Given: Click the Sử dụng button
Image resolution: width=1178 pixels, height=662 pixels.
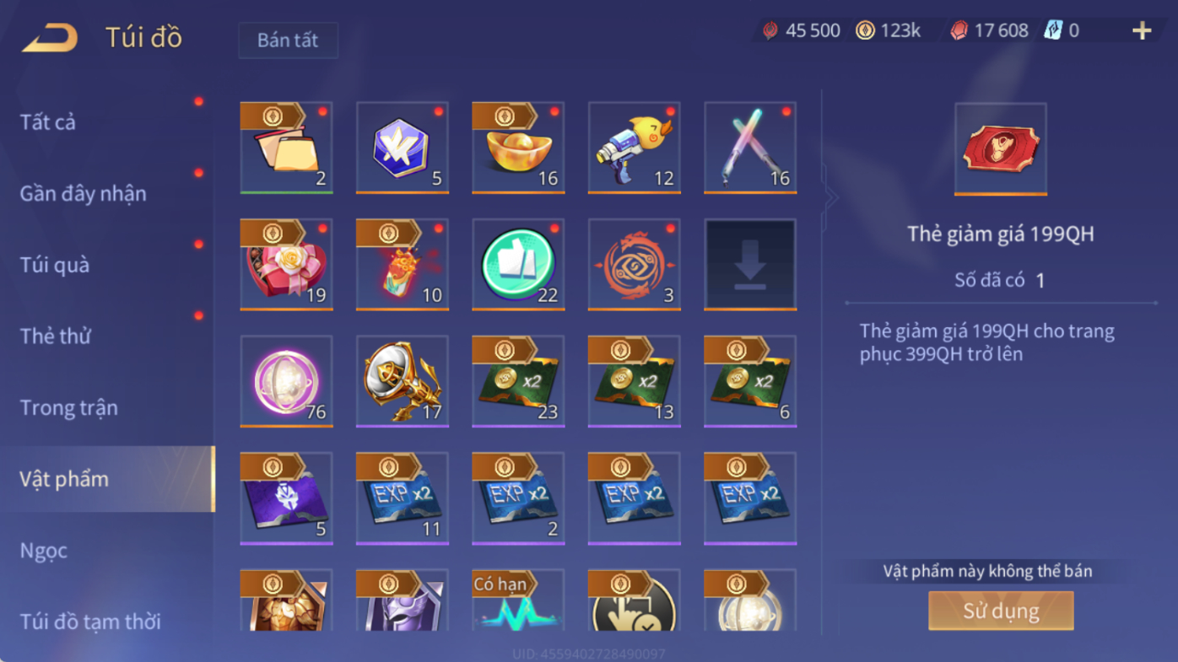Looking at the screenshot, I should (1001, 611).
